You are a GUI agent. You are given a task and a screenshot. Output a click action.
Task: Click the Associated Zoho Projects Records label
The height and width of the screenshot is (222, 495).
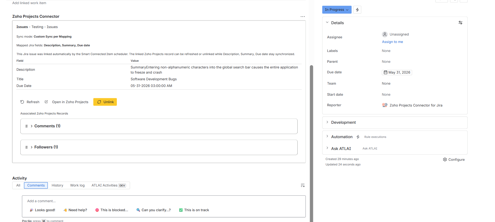44,113
